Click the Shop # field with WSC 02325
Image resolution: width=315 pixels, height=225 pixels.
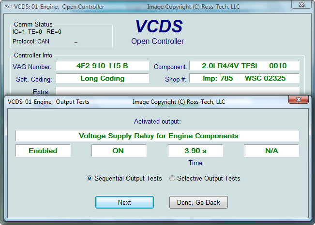(x=244, y=78)
